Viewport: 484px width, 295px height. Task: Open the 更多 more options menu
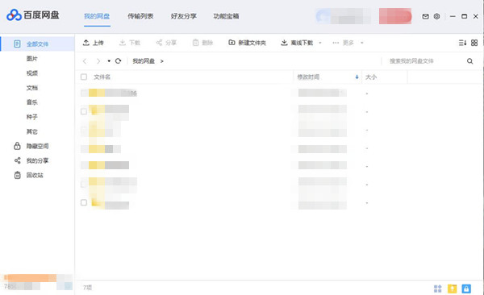(343, 43)
